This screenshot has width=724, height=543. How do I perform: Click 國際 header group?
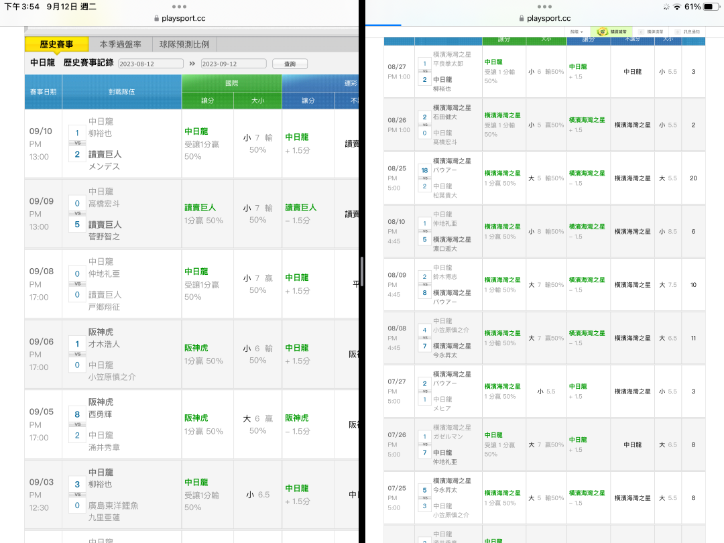pos(232,83)
